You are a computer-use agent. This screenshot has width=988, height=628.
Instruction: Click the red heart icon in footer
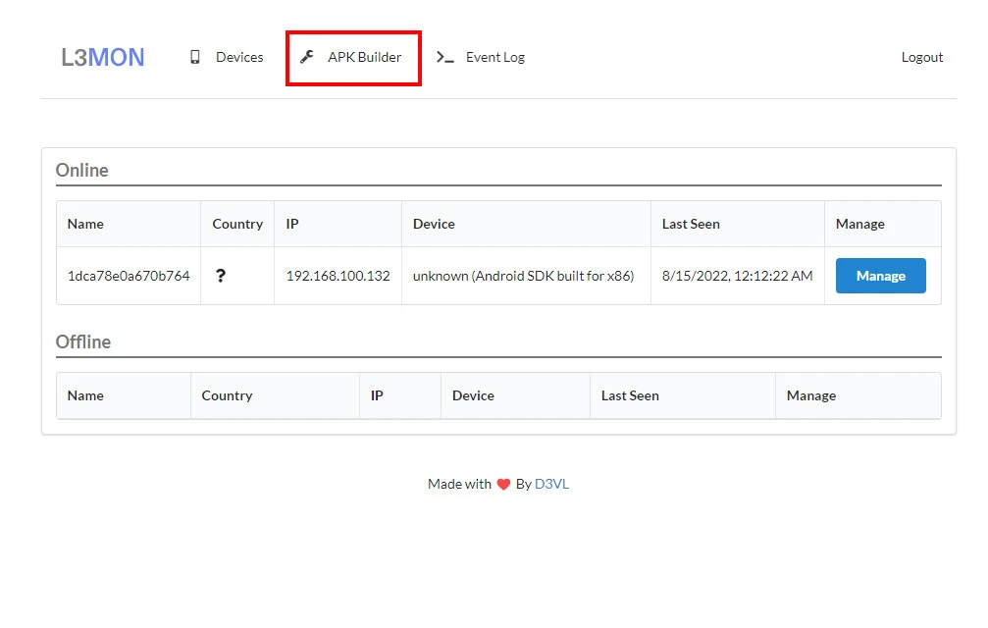pos(503,484)
